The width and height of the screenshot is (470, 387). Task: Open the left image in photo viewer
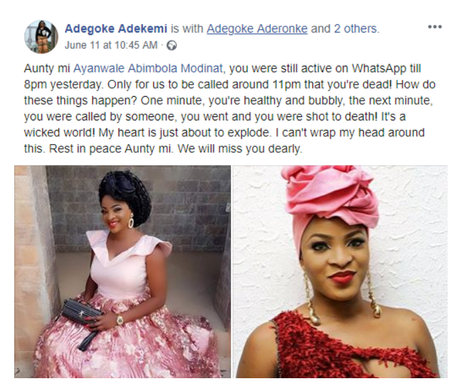[123, 271]
